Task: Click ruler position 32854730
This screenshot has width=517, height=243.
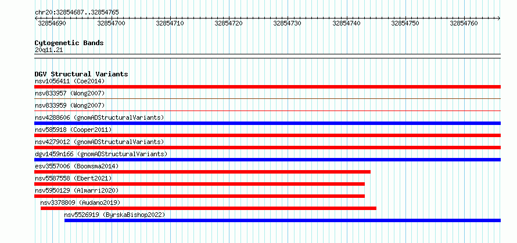Action: [287, 23]
